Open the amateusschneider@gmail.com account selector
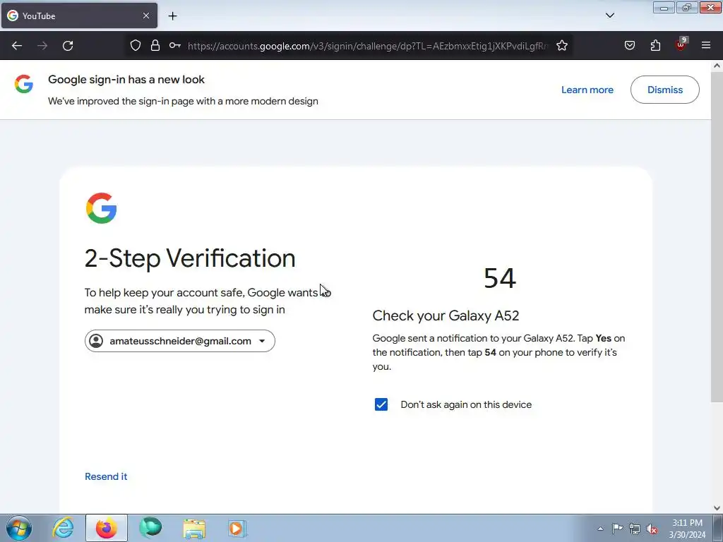 [180, 341]
